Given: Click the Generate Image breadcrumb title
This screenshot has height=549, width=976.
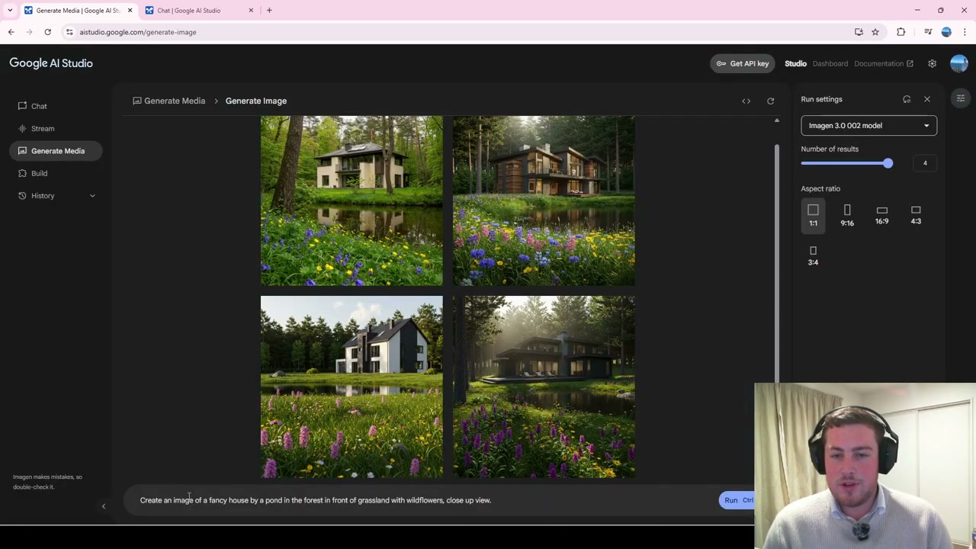Looking at the screenshot, I should point(256,101).
